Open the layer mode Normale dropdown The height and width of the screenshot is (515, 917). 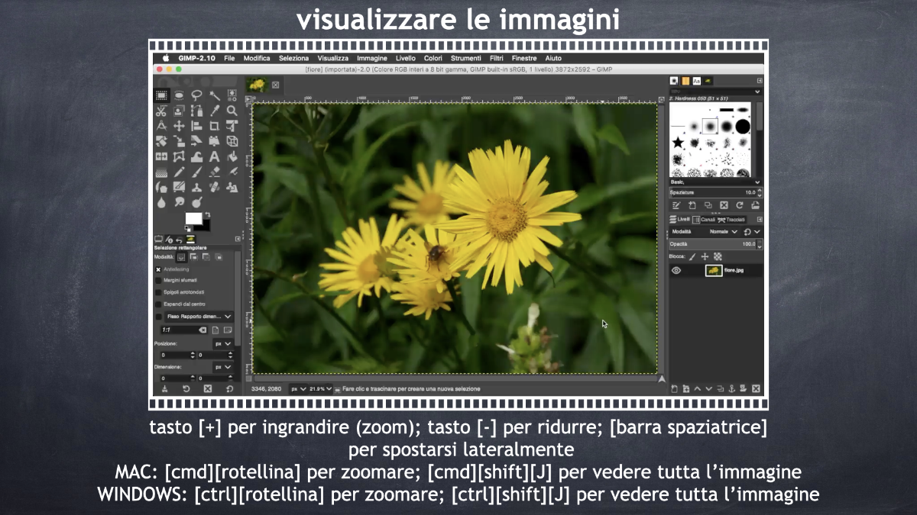point(723,231)
